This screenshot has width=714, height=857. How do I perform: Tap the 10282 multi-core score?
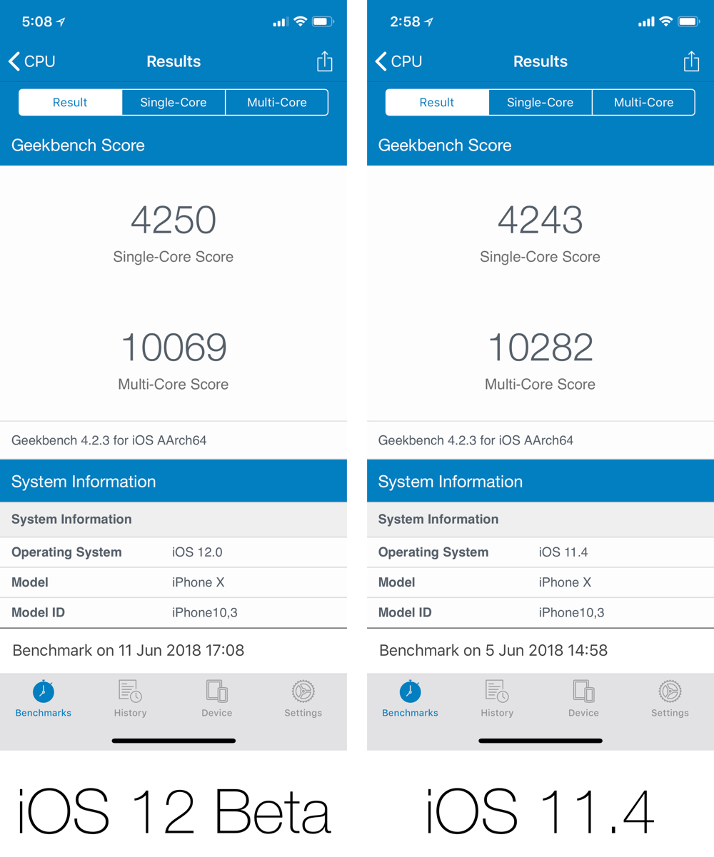coord(540,348)
